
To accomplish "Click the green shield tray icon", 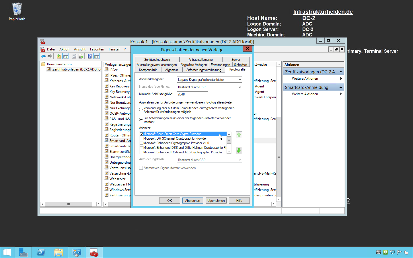I will [x=385, y=252].
